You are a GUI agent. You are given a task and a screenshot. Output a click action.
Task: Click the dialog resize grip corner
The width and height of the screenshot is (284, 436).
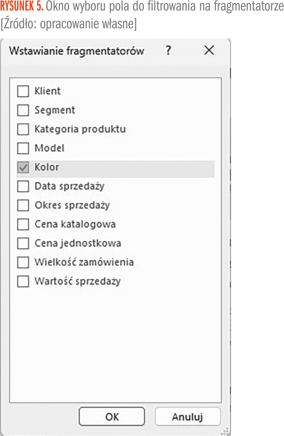(x=226, y=431)
